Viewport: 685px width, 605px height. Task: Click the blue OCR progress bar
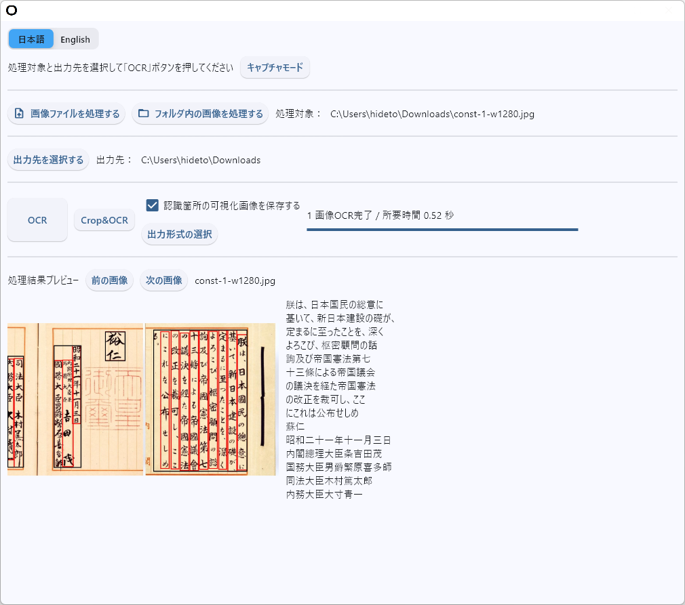click(441, 230)
